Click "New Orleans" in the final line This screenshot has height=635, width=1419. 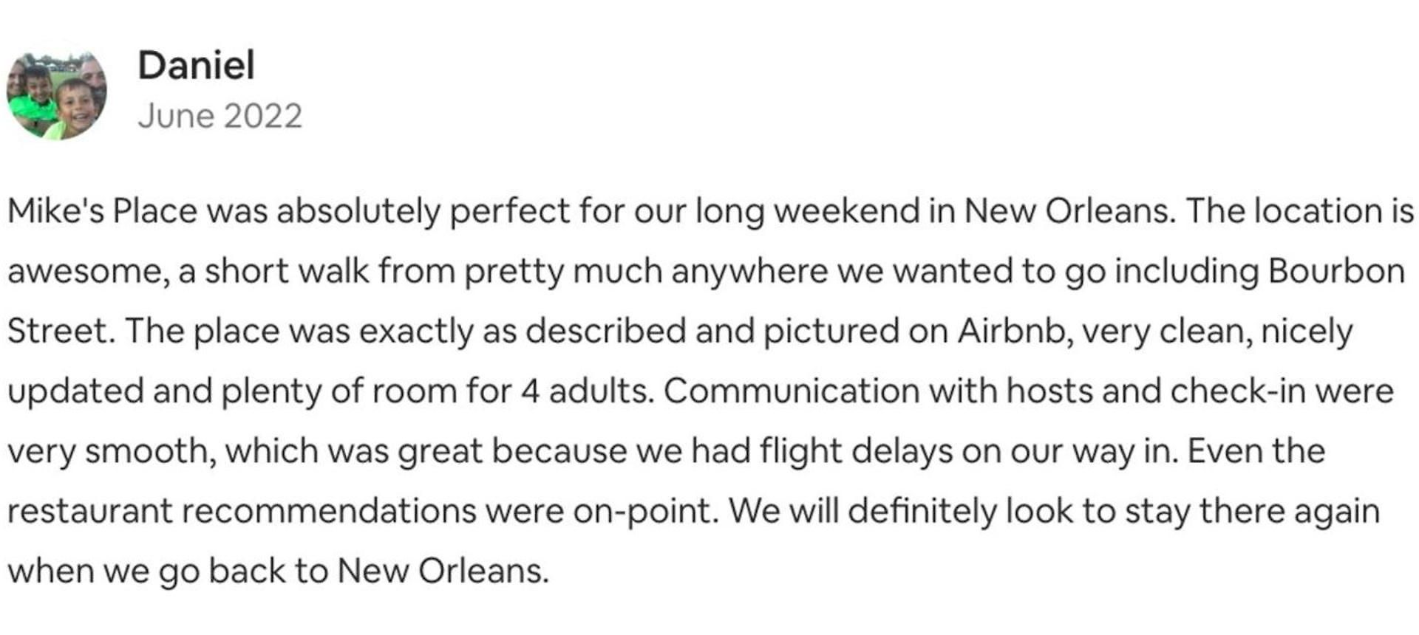point(442,571)
